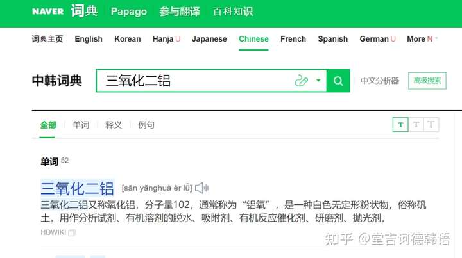Click the 高级搜索 button

(427, 81)
